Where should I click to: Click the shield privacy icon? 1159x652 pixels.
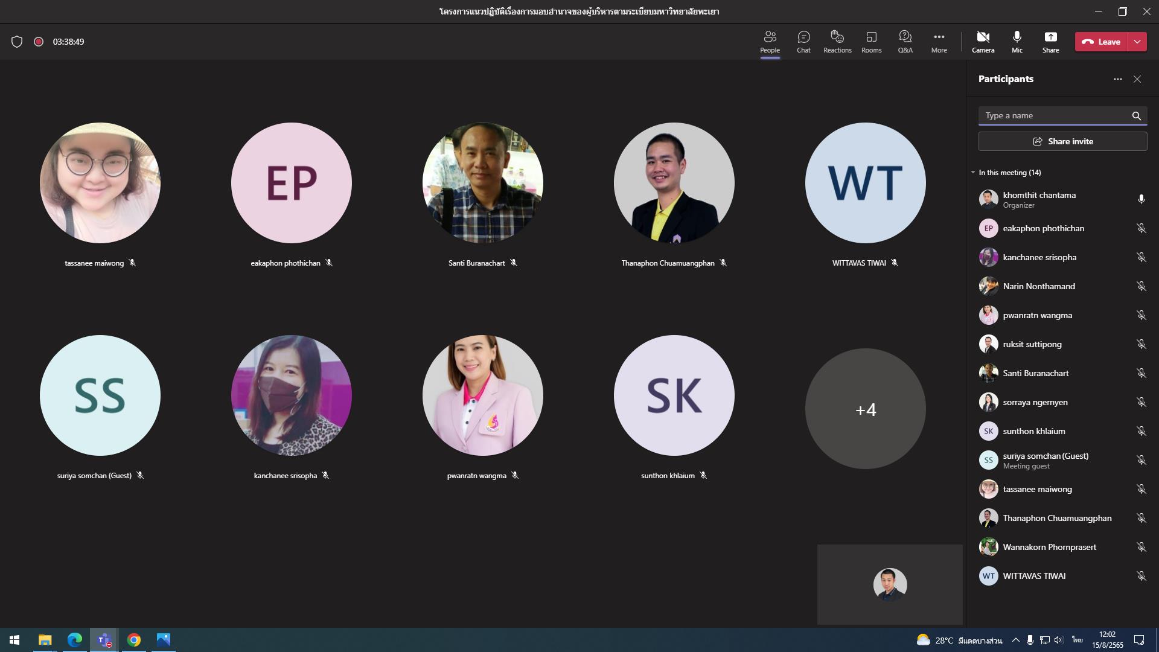[17, 42]
